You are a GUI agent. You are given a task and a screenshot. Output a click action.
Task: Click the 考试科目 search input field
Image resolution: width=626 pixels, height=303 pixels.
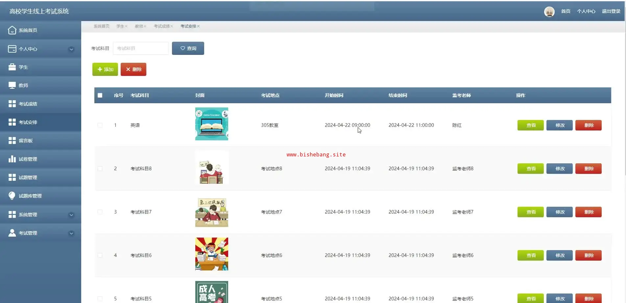(141, 48)
